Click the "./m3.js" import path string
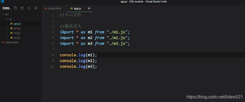 pos(117,44)
